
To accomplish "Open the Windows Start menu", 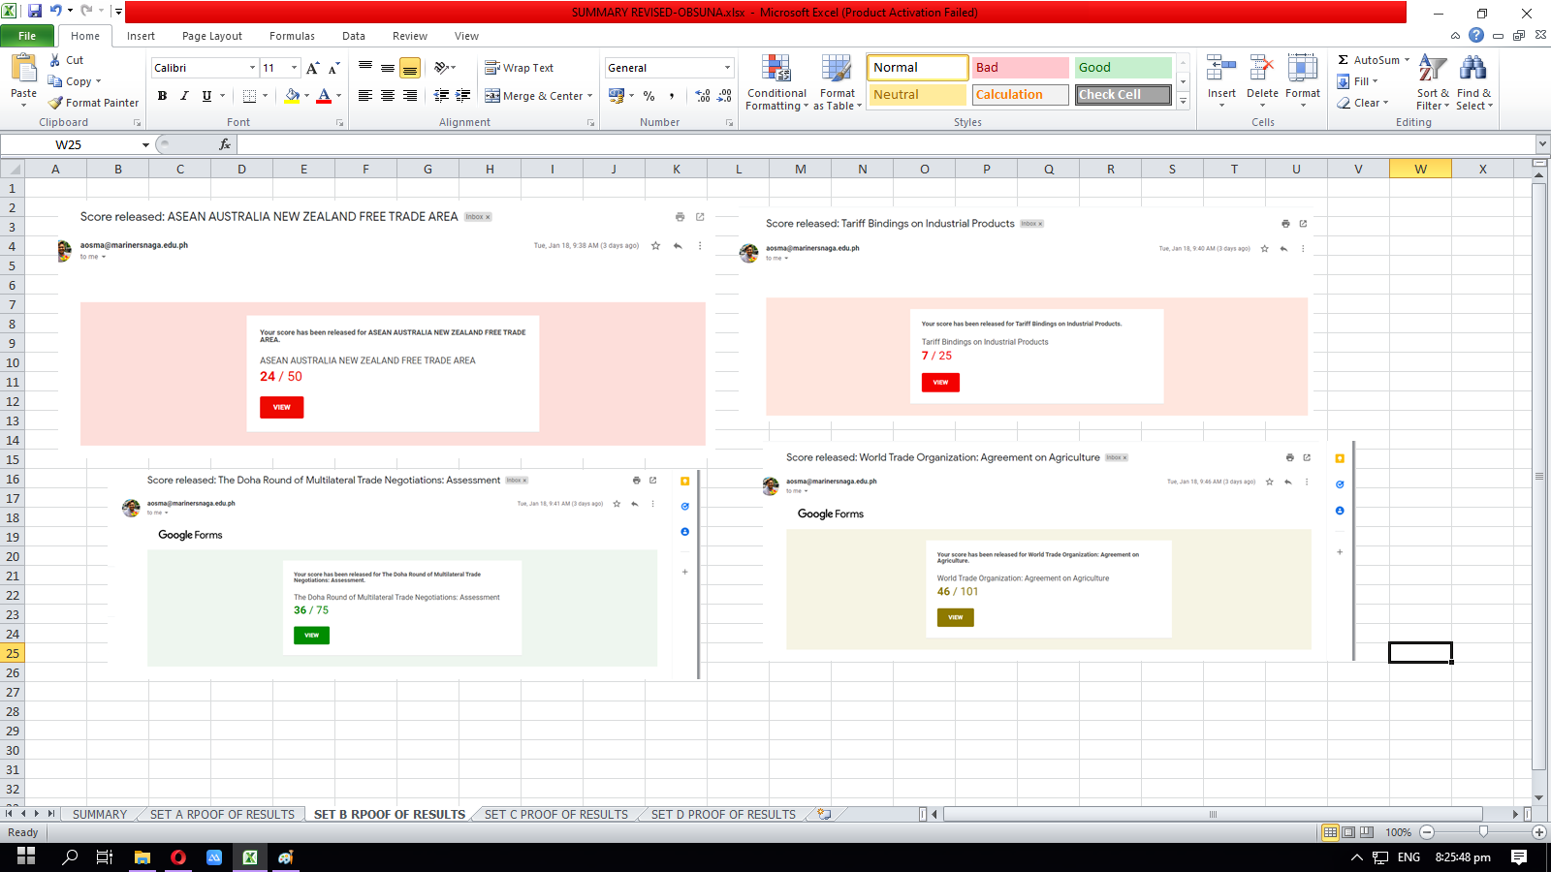I will tap(26, 857).
